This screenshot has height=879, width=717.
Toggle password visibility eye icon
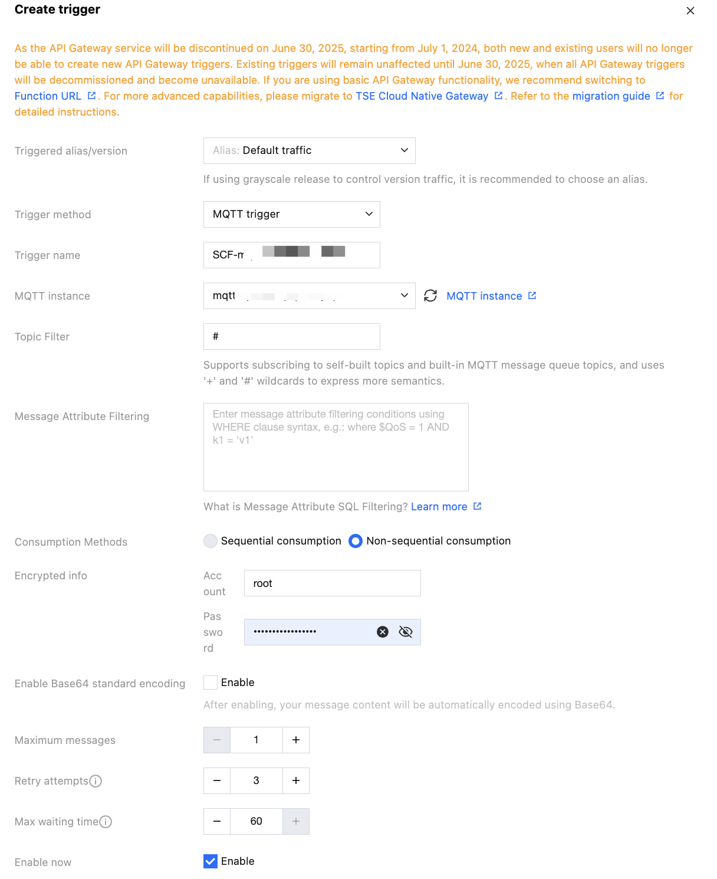[x=406, y=632]
